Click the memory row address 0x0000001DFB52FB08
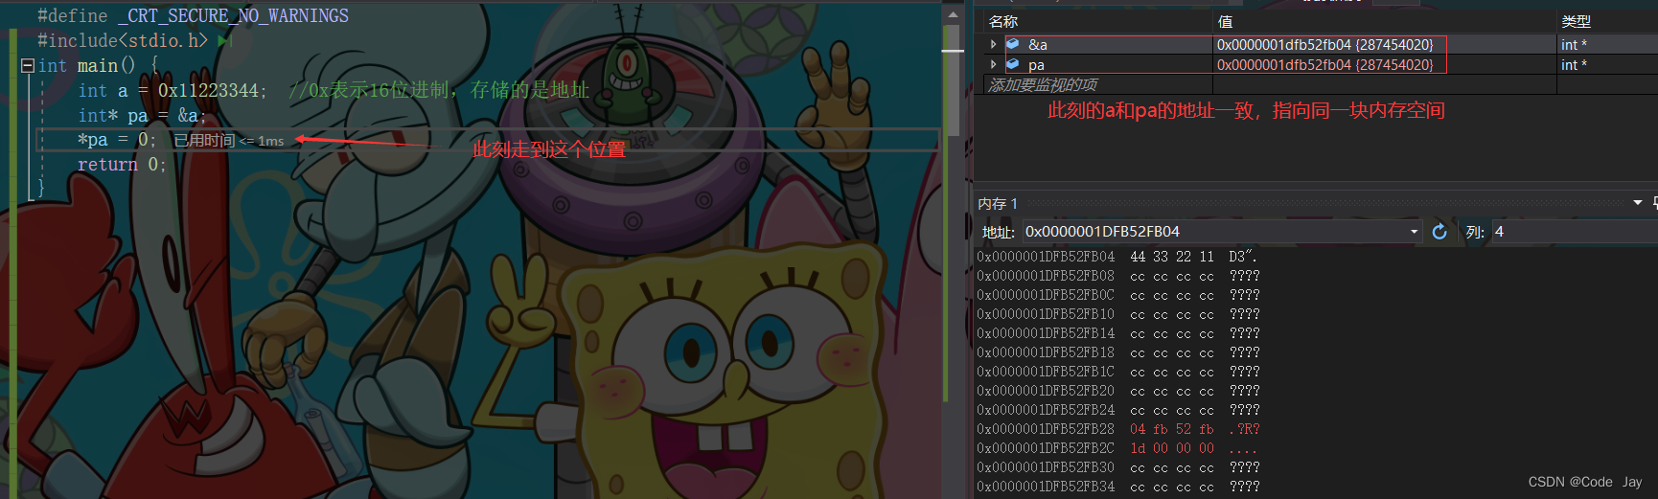Image resolution: width=1658 pixels, height=499 pixels. point(1046,276)
